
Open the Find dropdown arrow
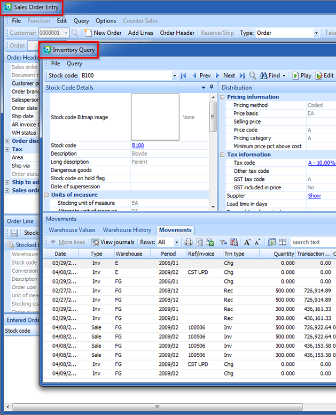[x=284, y=76]
